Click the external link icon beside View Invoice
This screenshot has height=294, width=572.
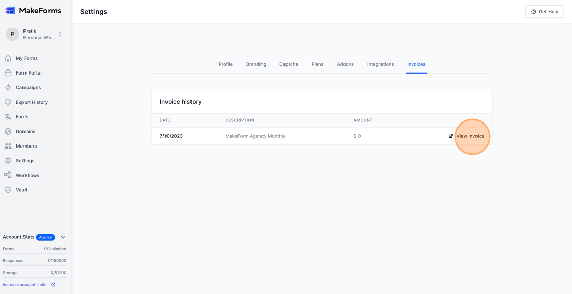pyautogui.click(x=451, y=136)
